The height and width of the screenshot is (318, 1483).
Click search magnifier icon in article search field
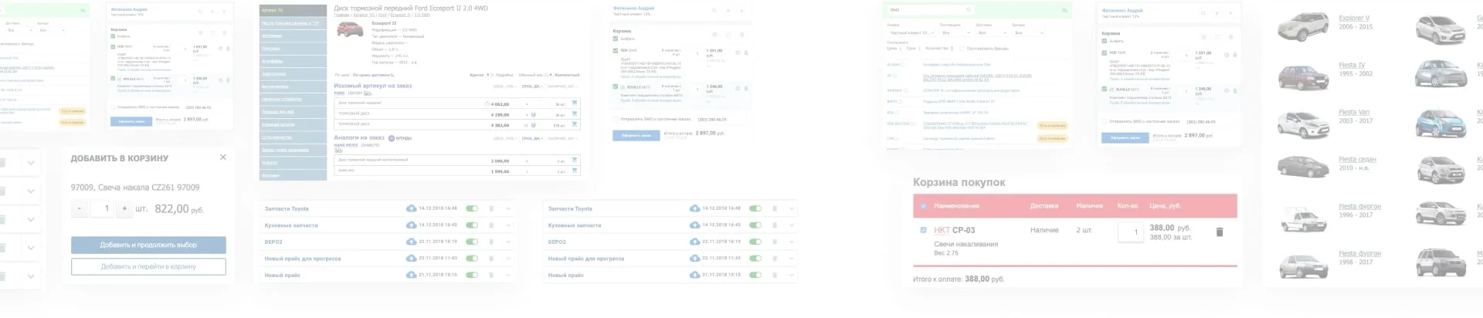968,10
